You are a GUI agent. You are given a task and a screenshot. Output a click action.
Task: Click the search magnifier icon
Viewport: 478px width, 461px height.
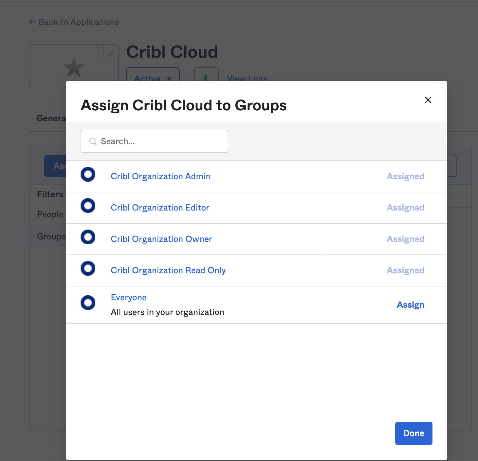(x=92, y=141)
